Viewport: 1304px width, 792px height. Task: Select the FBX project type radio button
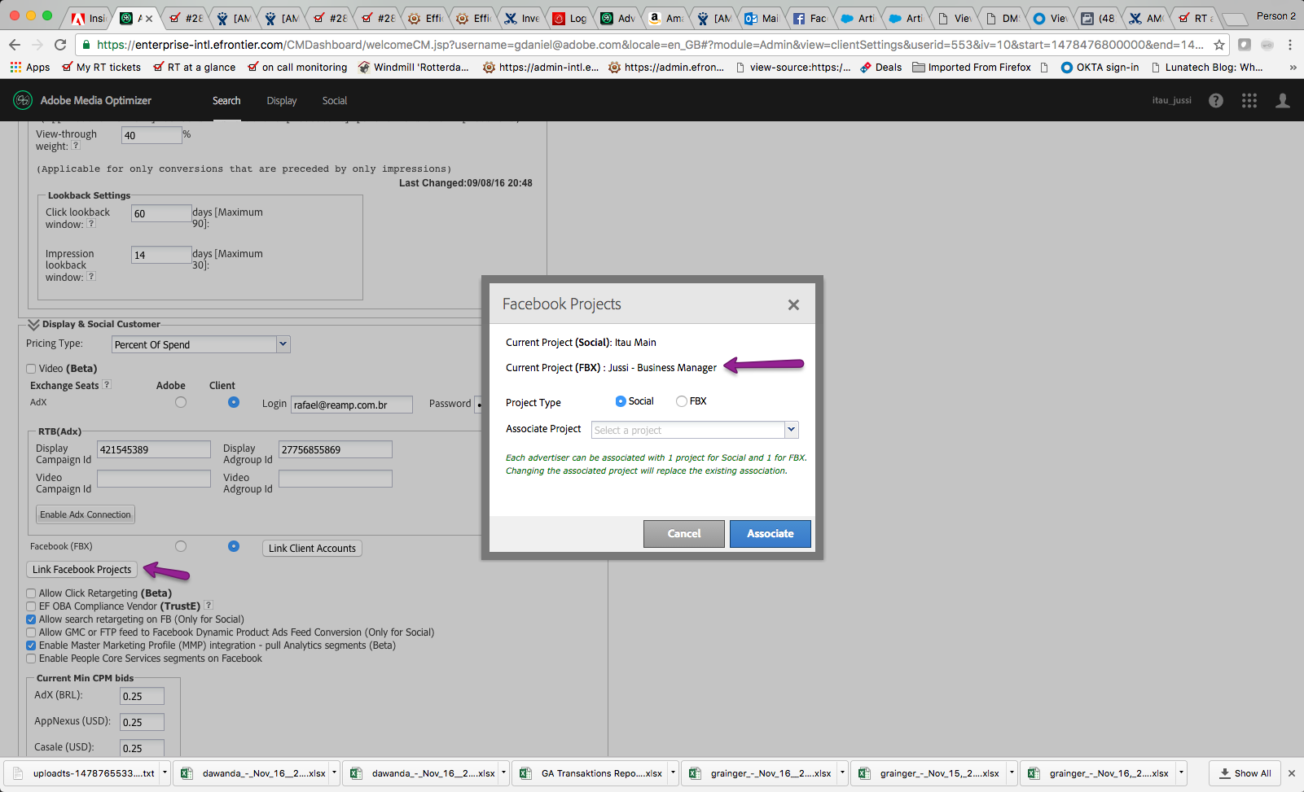[681, 400]
